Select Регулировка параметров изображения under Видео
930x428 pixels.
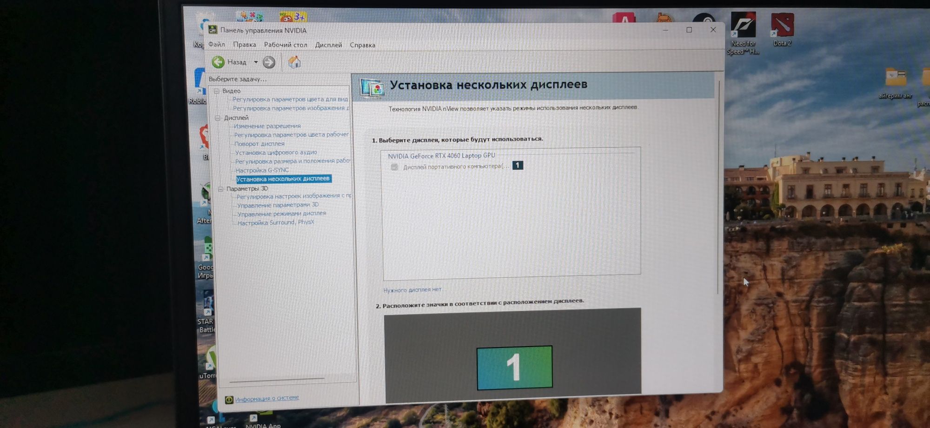[x=291, y=108]
